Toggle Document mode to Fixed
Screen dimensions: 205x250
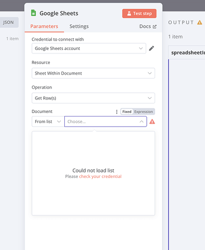tap(127, 111)
